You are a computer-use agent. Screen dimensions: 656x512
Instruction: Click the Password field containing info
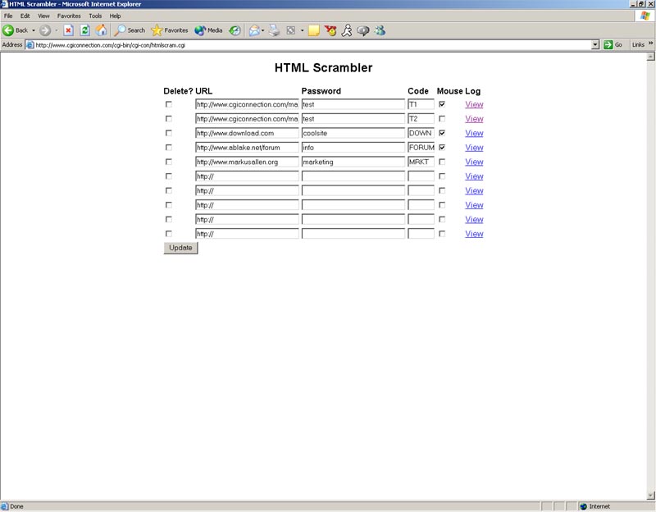click(353, 148)
